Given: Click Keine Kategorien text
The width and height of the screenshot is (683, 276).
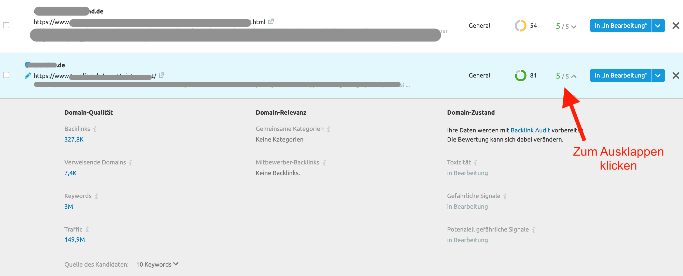Looking at the screenshot, I should click(x=279, y=139).
